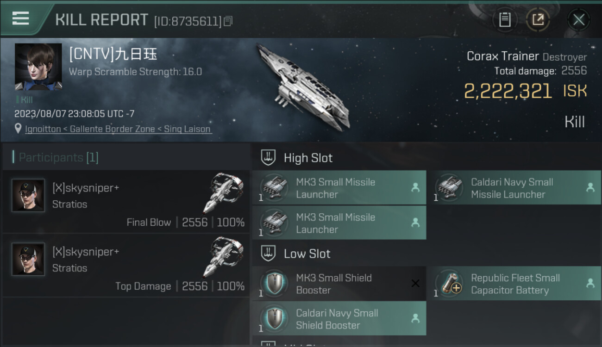Inspect Top Damage Stratios ship icon
The width and height of the screenshot is (602, 347).
[x=224, y=257]
